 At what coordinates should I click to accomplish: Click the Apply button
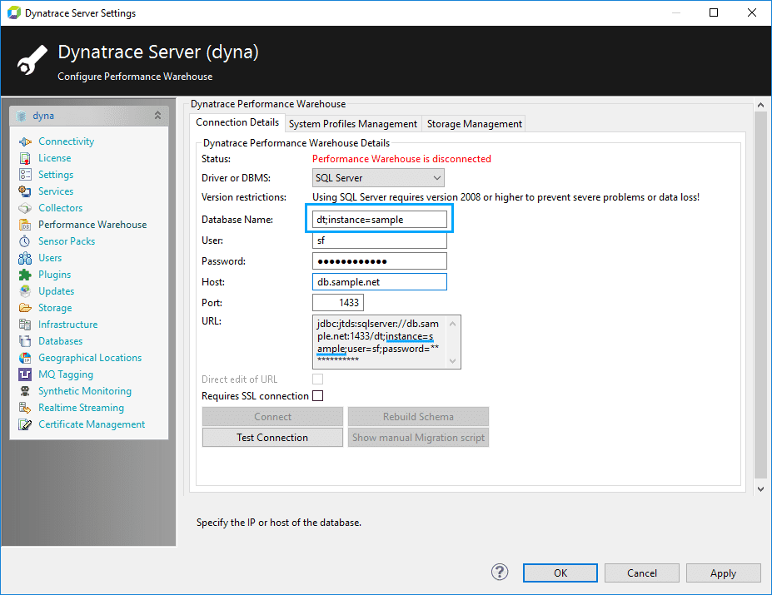(x=723, y=573)
